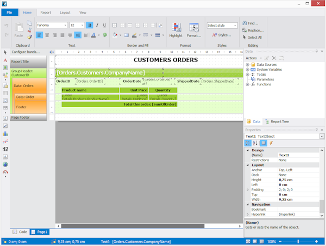The height and width of the screenshot is (246, 326).
Task: Open border properties wrench icon
Action: pos(160,25)
